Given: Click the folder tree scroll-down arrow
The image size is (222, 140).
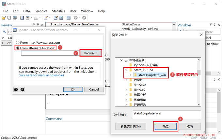Looking at the screenshot, I should (x=199, y=104).
